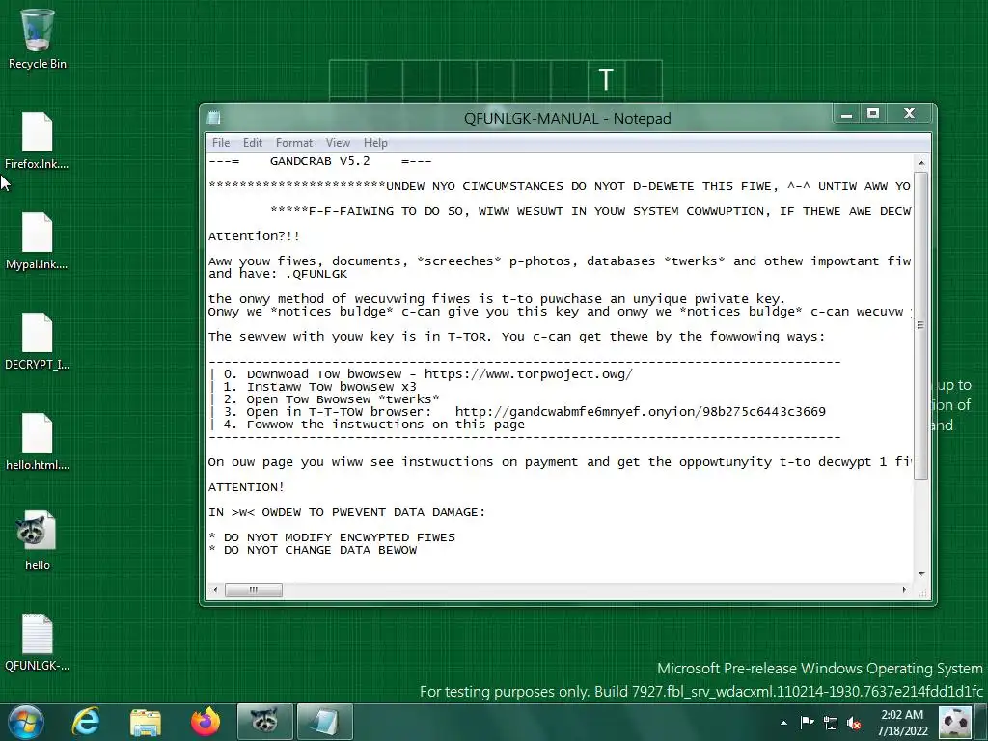Open the Edit menu in Notepad

(x=253, y=143)
